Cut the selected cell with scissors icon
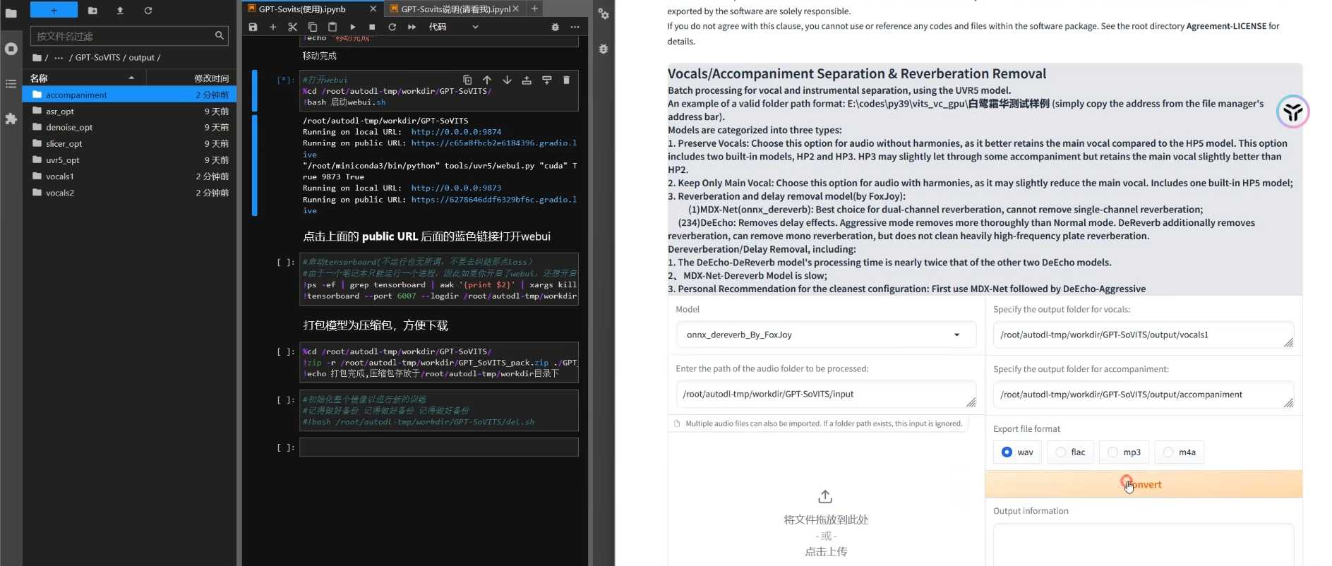Screen dimensions: 1332x566 click(292, 27)
